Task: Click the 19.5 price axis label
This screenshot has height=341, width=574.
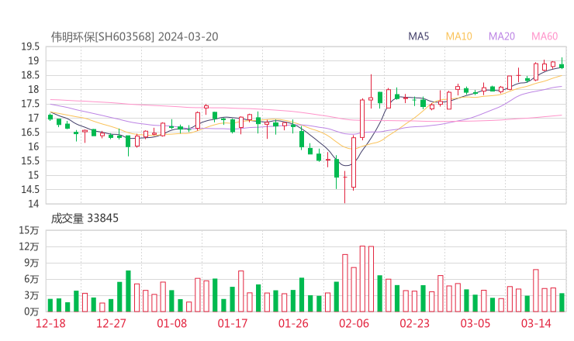Action: [x=30, y=46]
